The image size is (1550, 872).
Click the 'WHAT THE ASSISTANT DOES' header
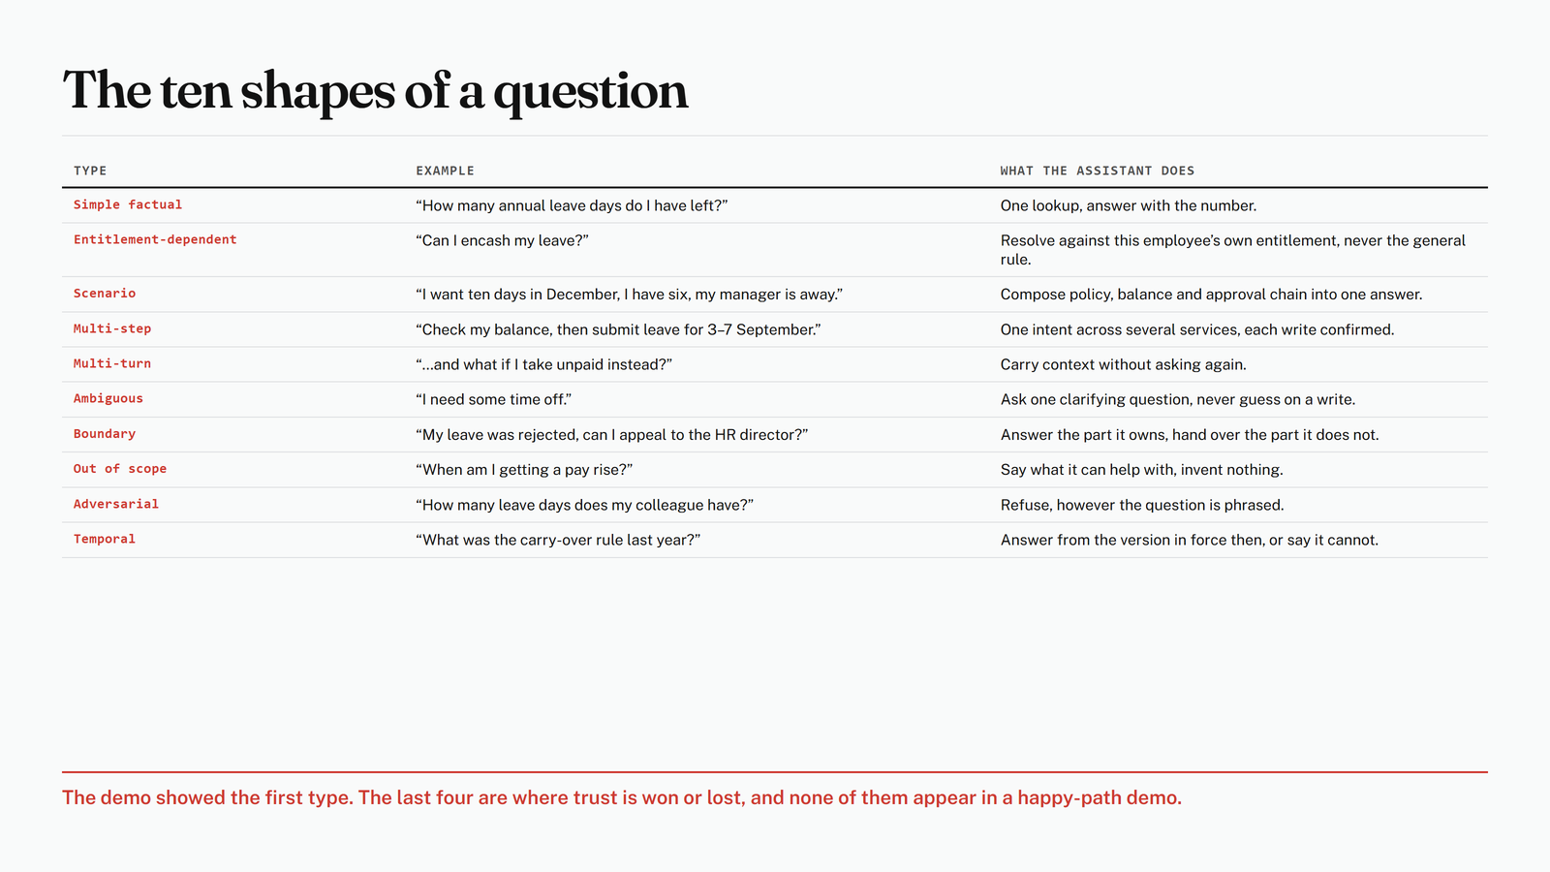[1098, 171]
